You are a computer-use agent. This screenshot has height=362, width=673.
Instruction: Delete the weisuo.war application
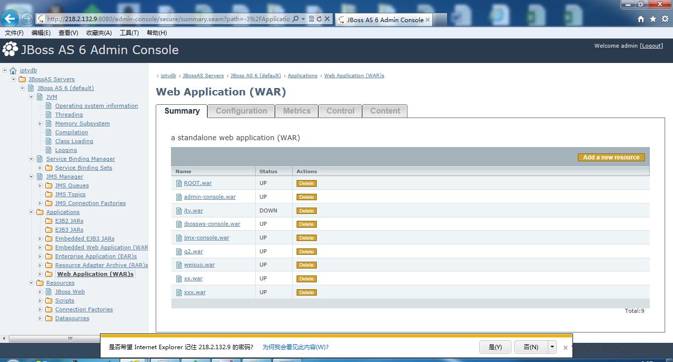[306, 265]
